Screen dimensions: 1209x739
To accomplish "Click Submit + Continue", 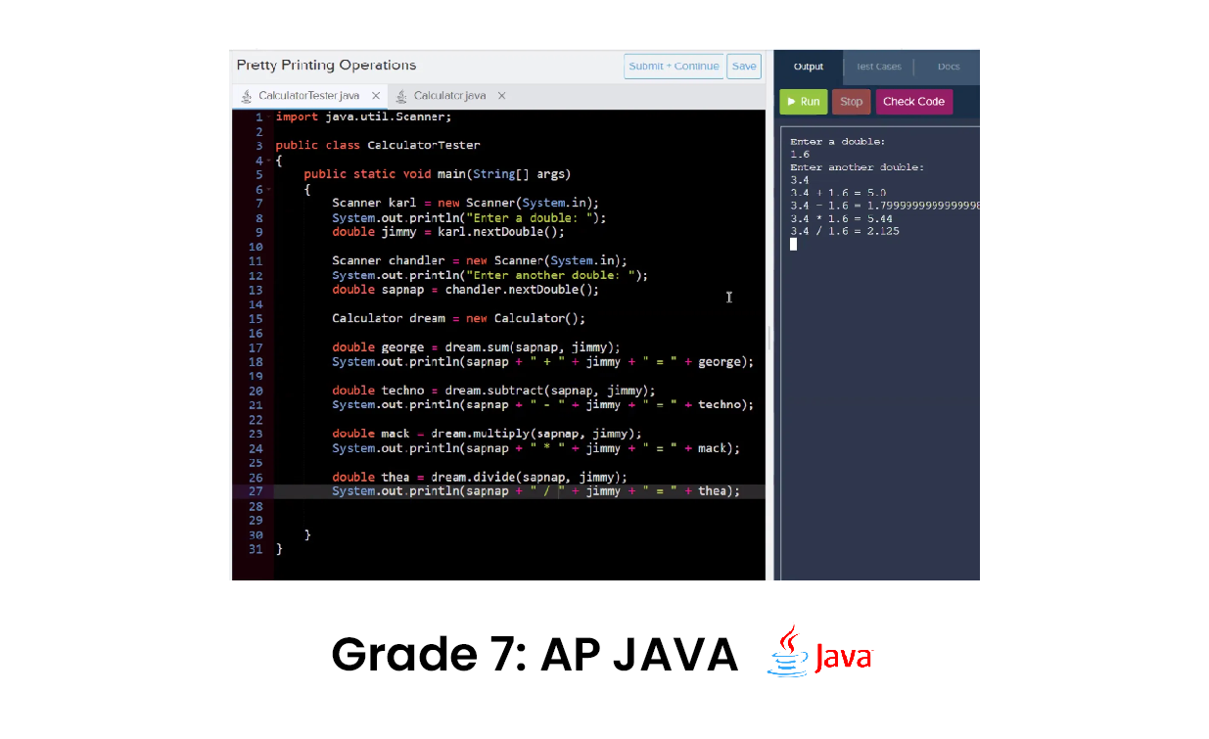I will (x=674, y=66).
